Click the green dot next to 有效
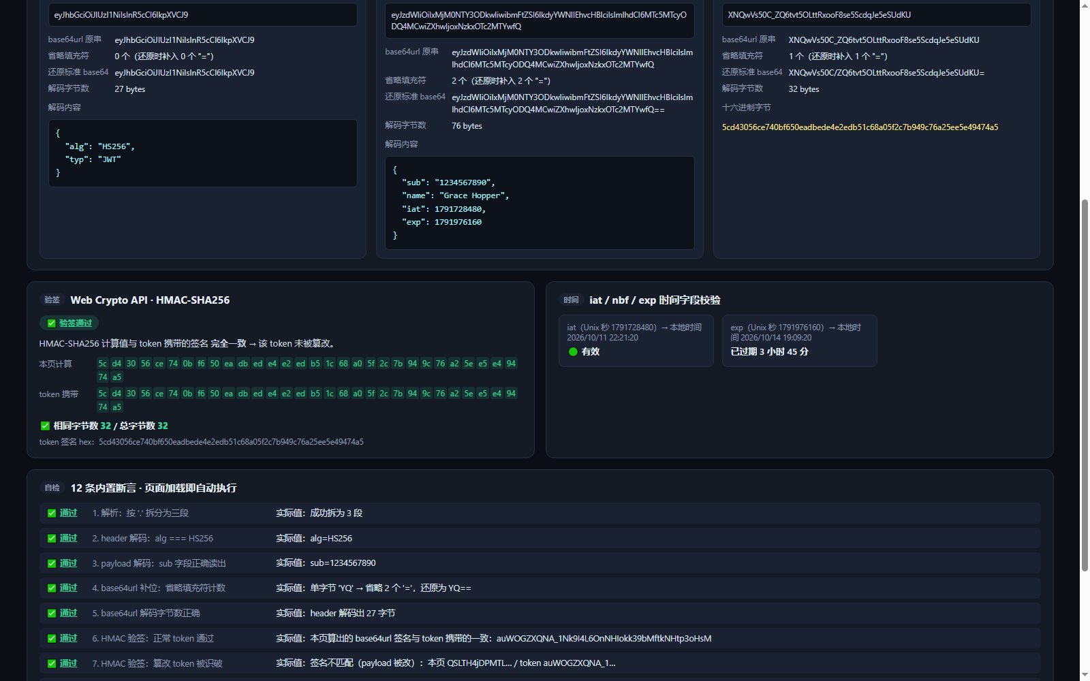The width and height of the screenshot is (1090, 681). tap(573, 352)
